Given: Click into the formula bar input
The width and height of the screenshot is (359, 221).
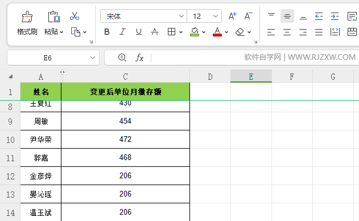Looking at the screenshot, I should (254, 58).
